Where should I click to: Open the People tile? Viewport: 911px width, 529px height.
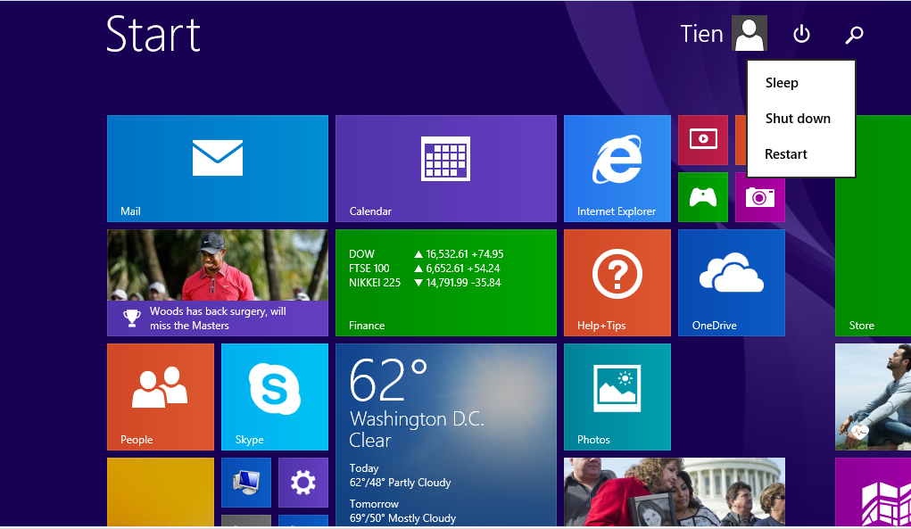click(x=161, y=397)
